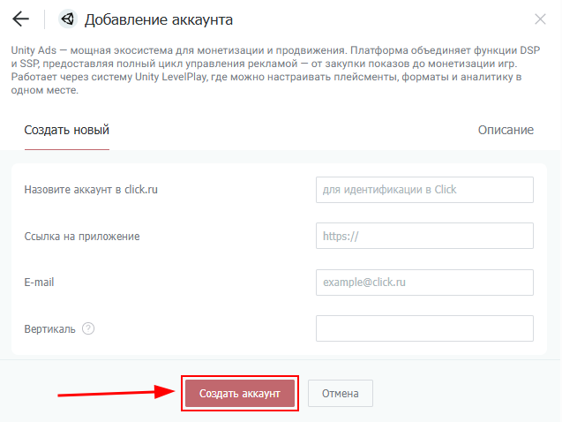Click the E-mail field label
Image resolution: width=562 pixels, height=422 pixels.
[41, 283]
